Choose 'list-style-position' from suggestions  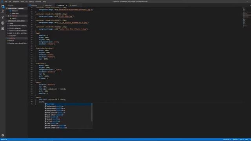pyautogui.click(x=68, y=115)
